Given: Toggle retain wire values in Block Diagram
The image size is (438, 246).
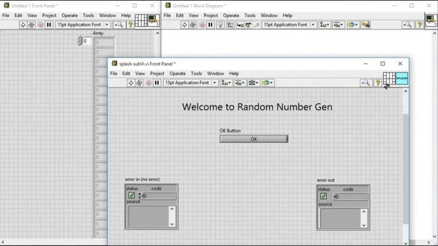Looking at the screenshot, I should click(x=230, y=25).
